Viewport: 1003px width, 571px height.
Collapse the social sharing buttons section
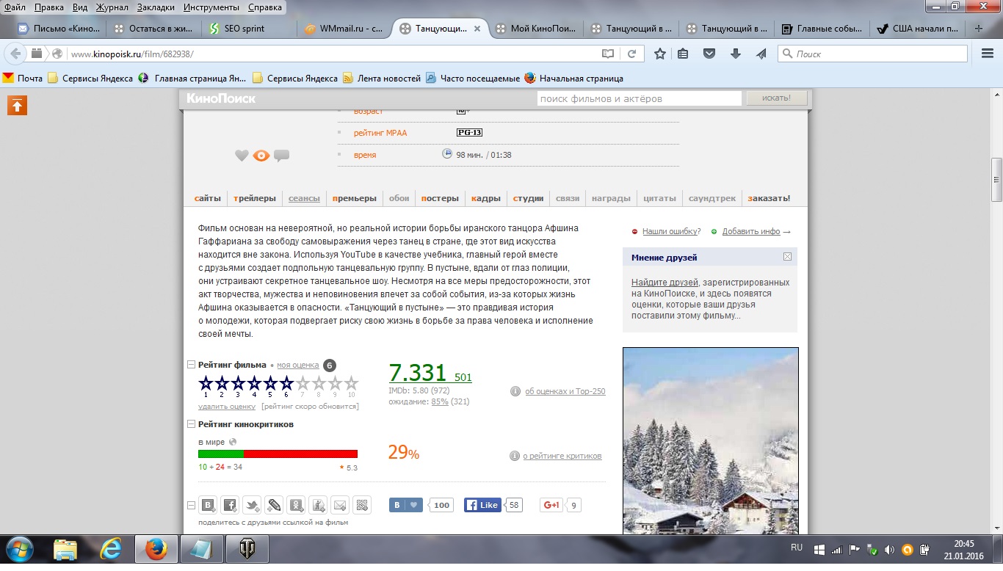[x=192, y=505]
